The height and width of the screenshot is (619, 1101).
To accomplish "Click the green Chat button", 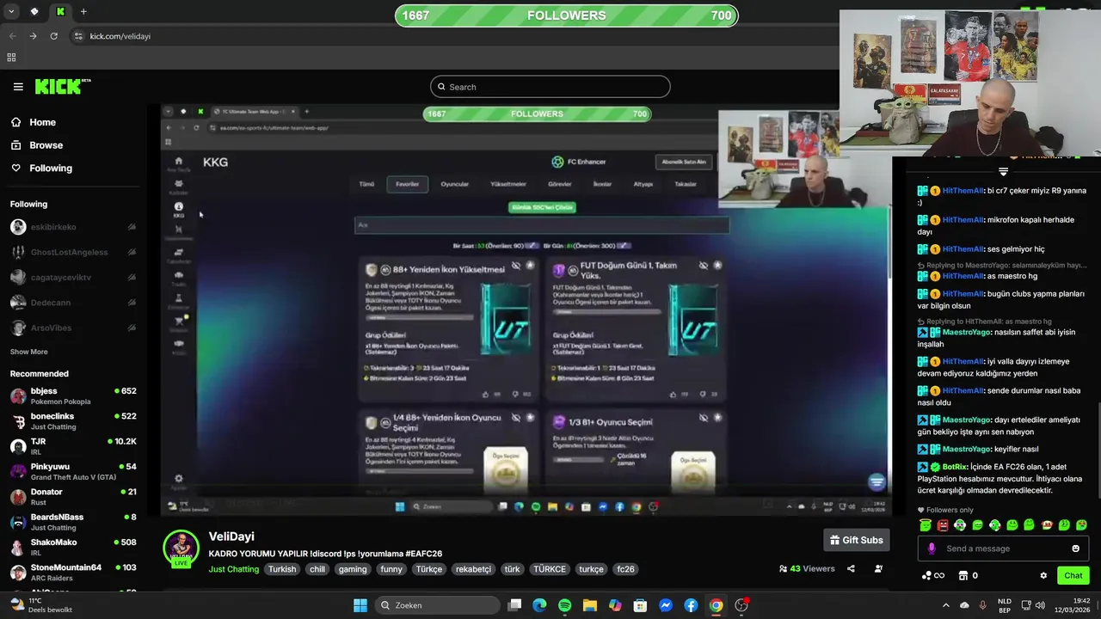I will coord(1073,575).
